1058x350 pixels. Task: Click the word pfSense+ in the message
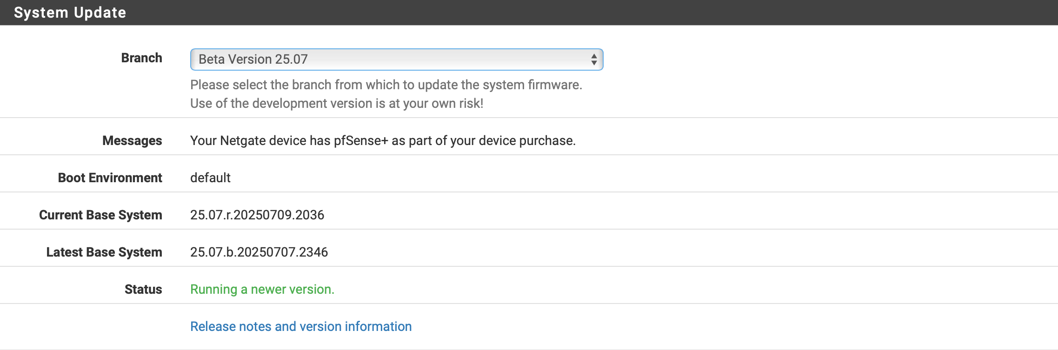pos(361,141)
